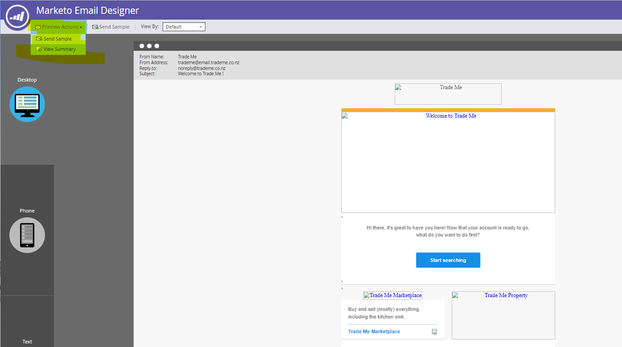The height and width of the screenshot is (347, 622).
Task: Click the subject line 'Welcome to Trade Me !'
Action: (x=201, y=74)
